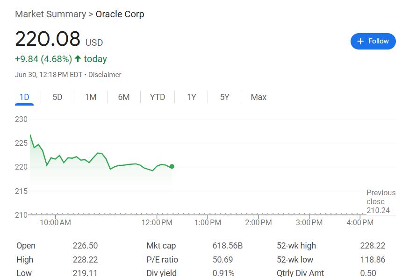Click the 12:00 PM axis marker

157,222
